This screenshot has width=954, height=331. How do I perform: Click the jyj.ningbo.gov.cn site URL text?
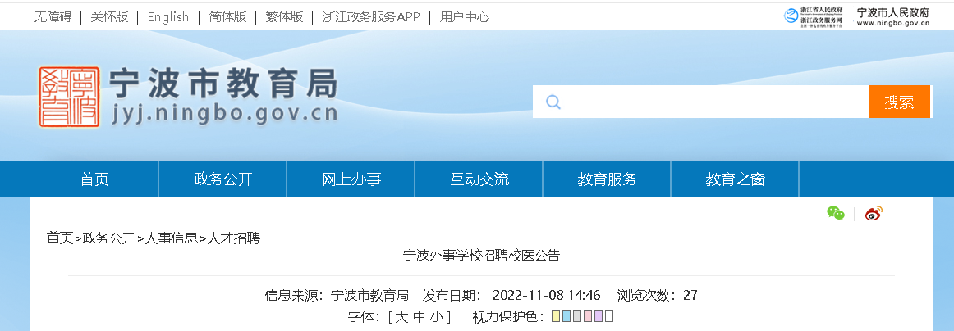tap(224, 114)
